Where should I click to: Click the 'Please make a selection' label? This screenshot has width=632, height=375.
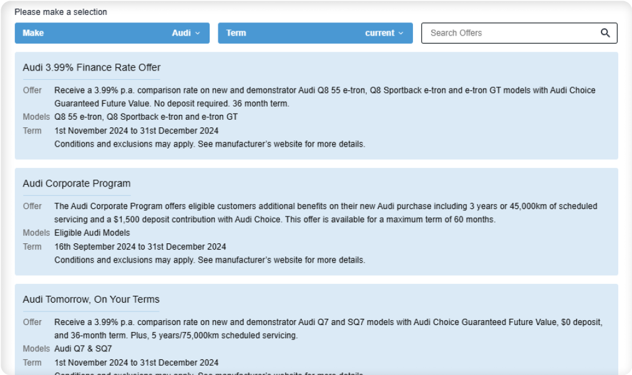tap(61, 12)
